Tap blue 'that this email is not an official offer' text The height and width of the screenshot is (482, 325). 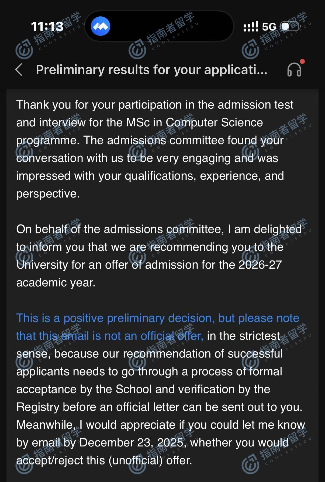[109, 336]
